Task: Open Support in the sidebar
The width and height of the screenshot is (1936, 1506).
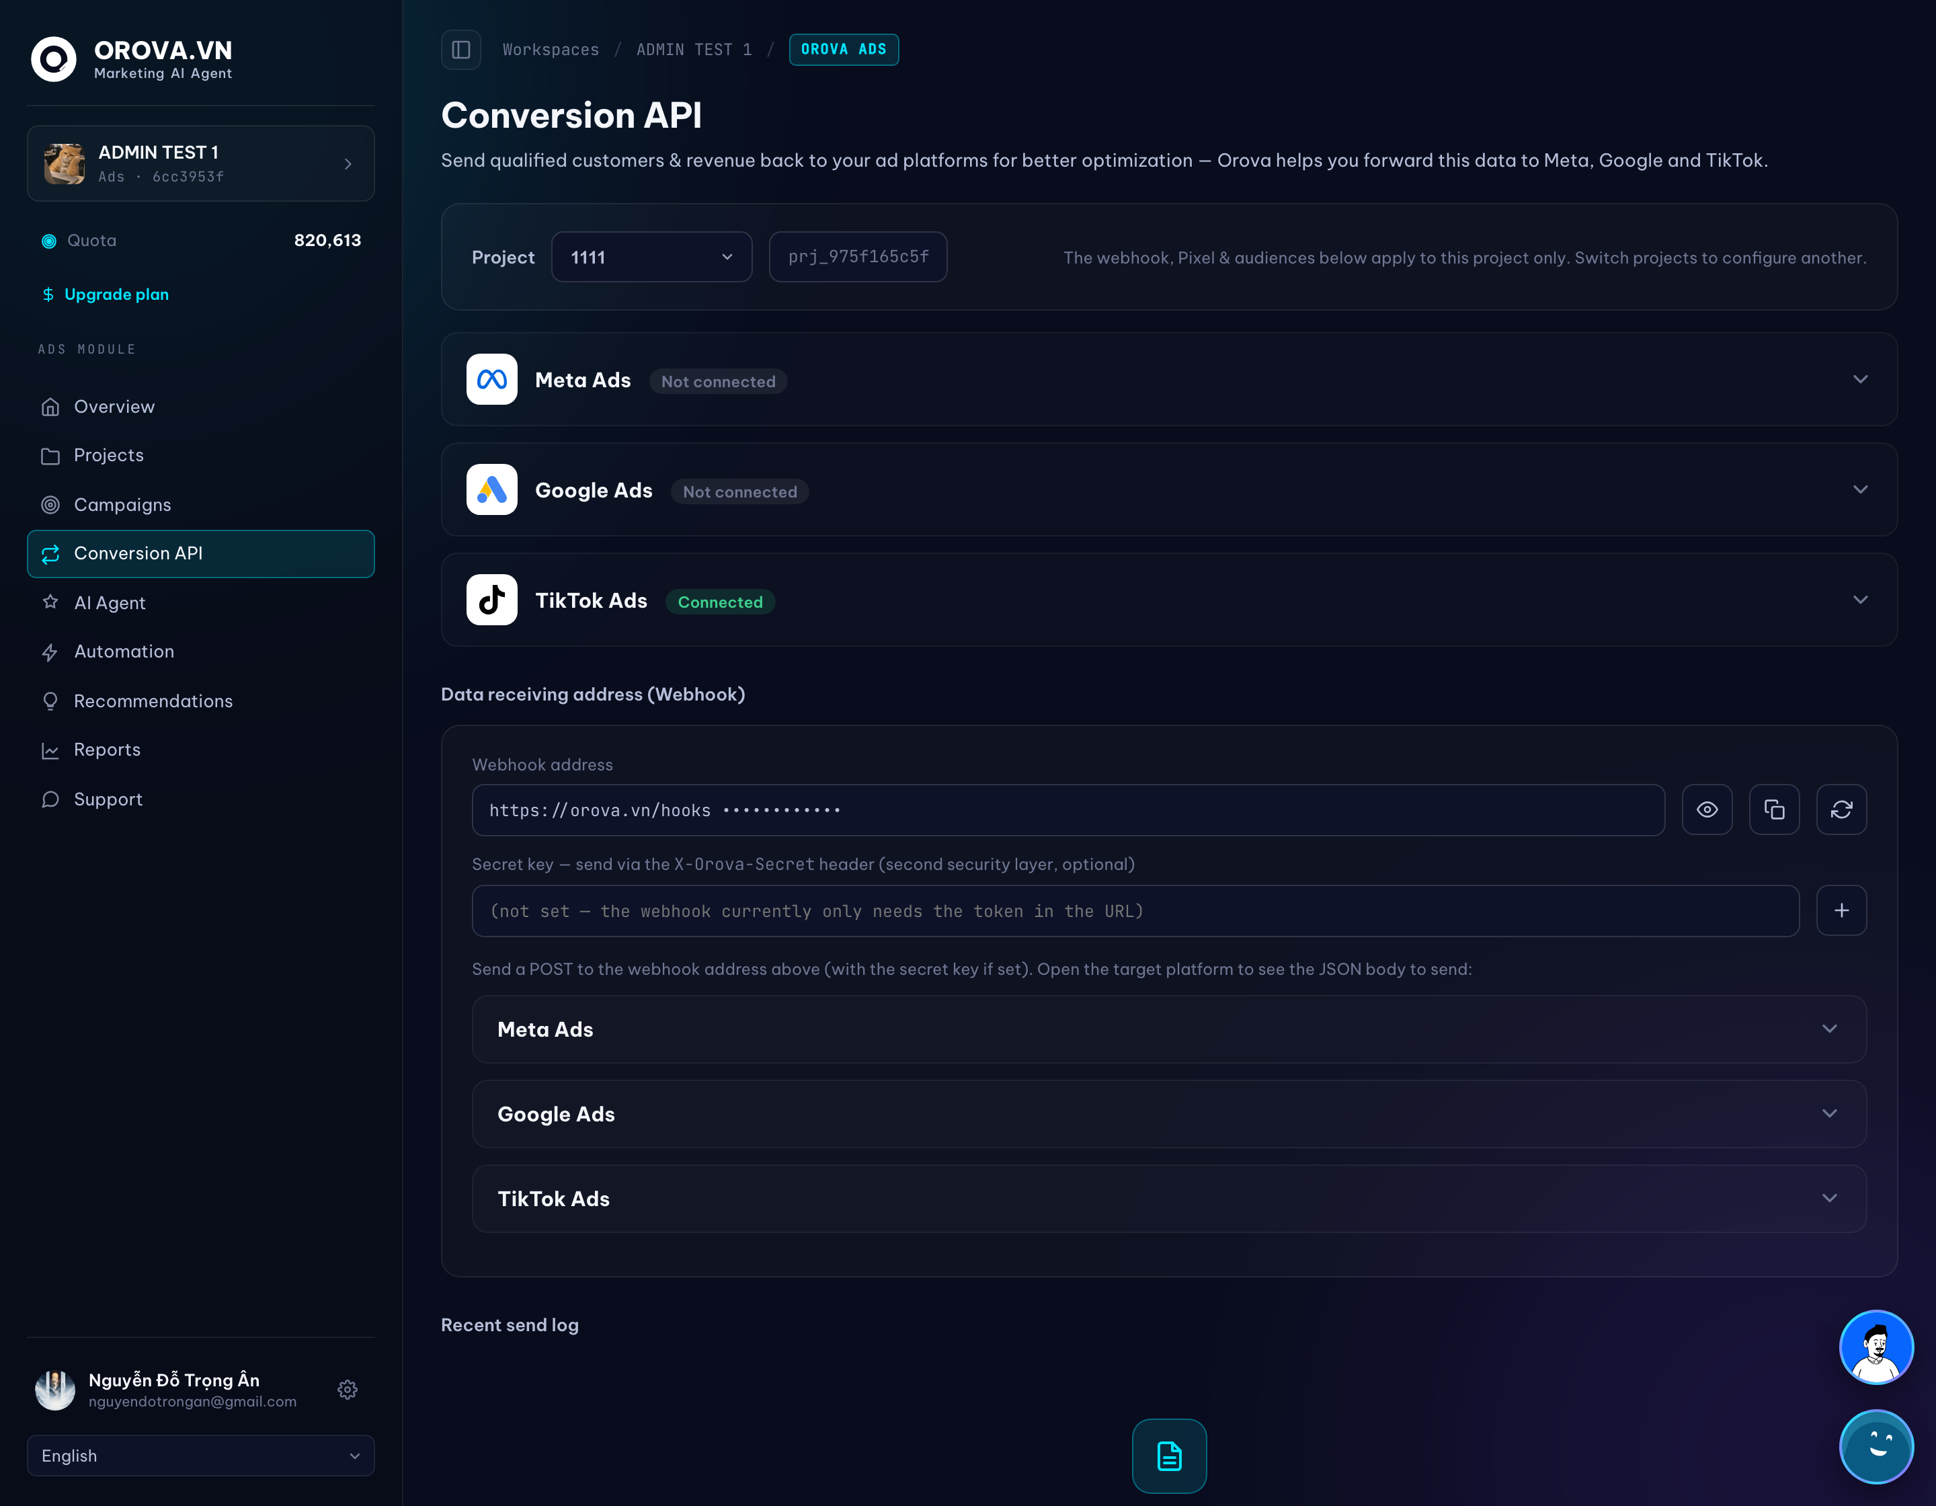Action: pos(200,799)
